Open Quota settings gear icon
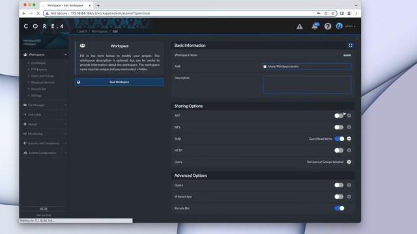 point(349,185)
